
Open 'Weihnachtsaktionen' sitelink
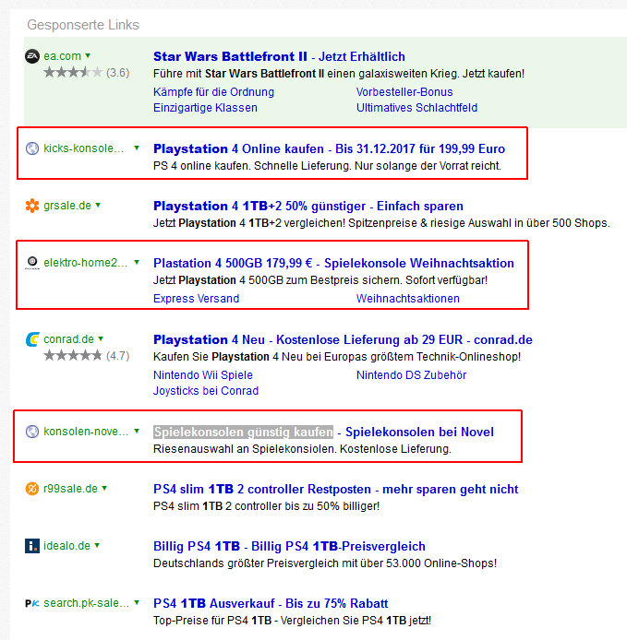408,299
